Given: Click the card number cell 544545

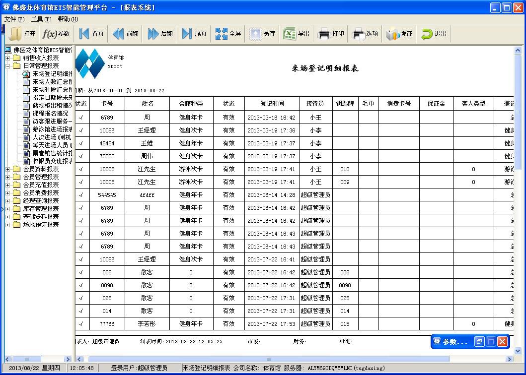Looking at the screenshot, I should [107, 195].
